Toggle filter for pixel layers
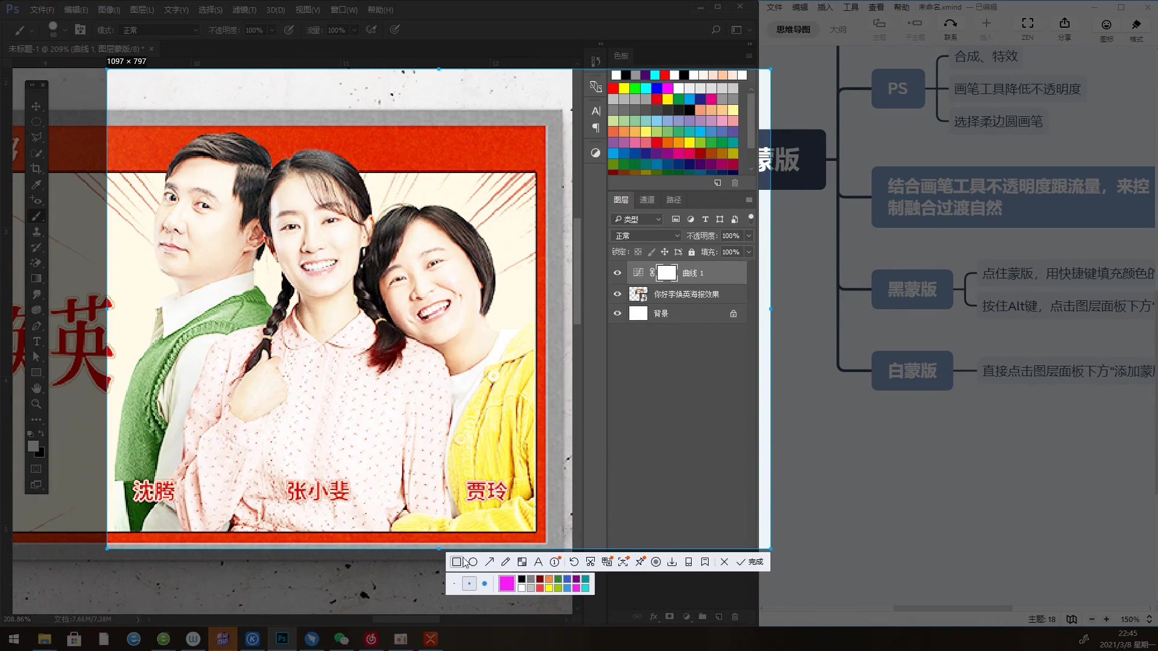The image size is (1158, 651). coord(675,219)
